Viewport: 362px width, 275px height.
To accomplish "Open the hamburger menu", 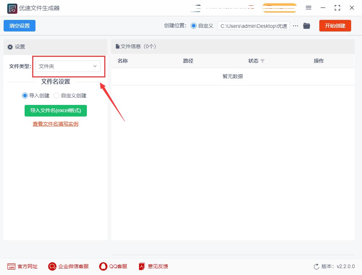I will [x=309, y=8].
